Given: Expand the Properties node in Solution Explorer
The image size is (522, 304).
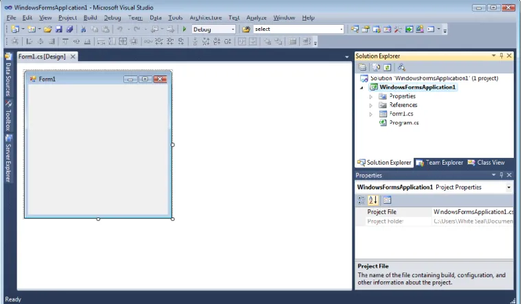Looking at the screenshot, I should pos(371,97).
